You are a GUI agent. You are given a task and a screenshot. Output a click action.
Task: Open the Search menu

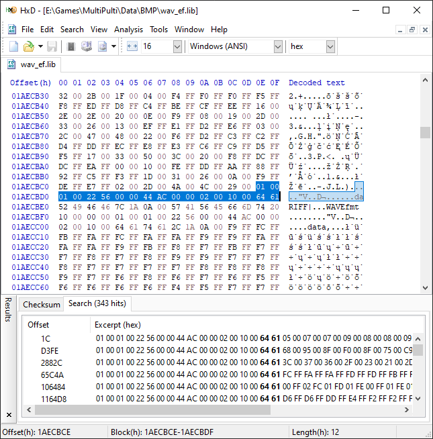[72, 30]
